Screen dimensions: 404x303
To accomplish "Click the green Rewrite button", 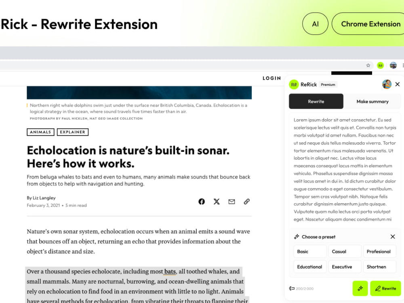I will coord(385,288).
